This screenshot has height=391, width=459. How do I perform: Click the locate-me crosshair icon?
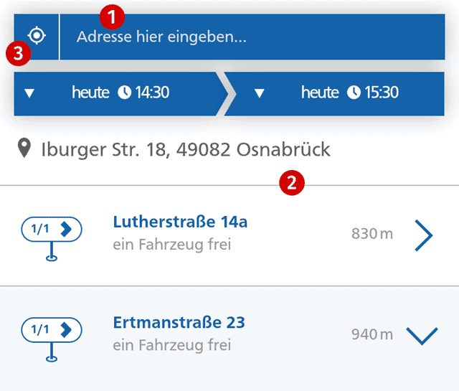(37, 35)
